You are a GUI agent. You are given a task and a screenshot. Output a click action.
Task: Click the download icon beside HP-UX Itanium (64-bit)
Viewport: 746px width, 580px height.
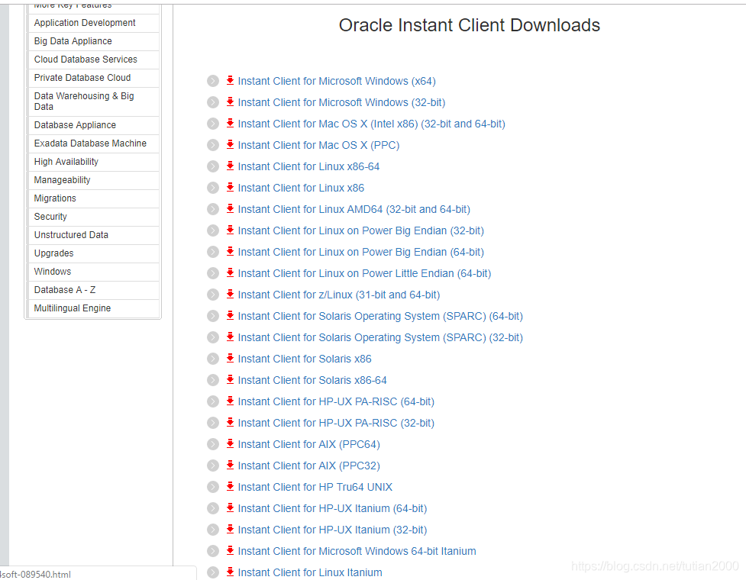click(x=231, y=508)
